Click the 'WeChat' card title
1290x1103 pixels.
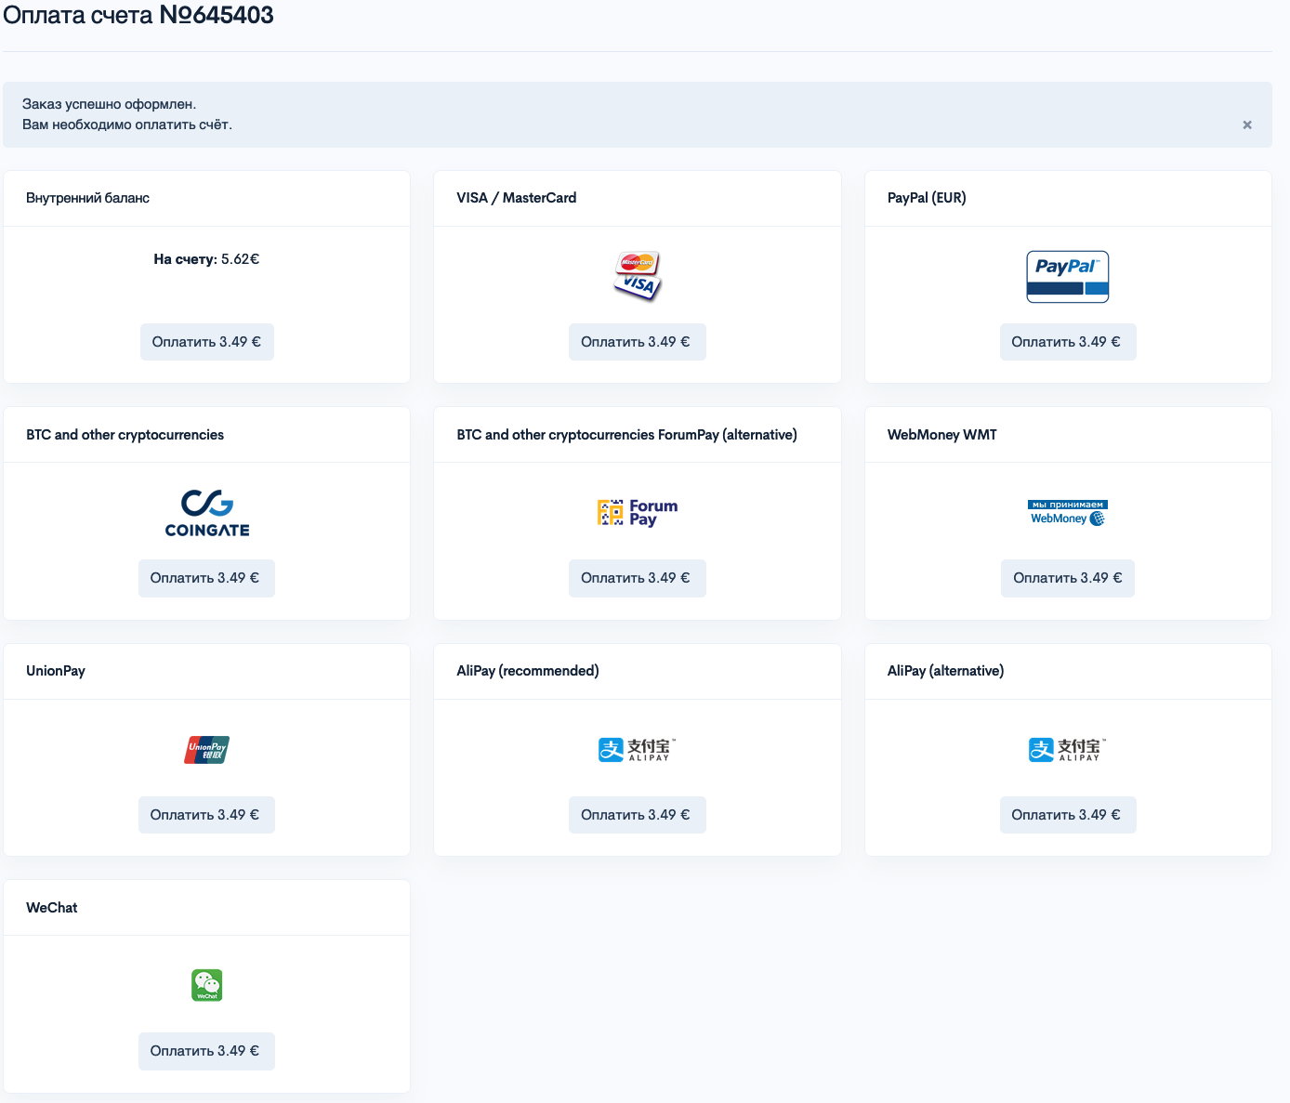click(51, 908)
